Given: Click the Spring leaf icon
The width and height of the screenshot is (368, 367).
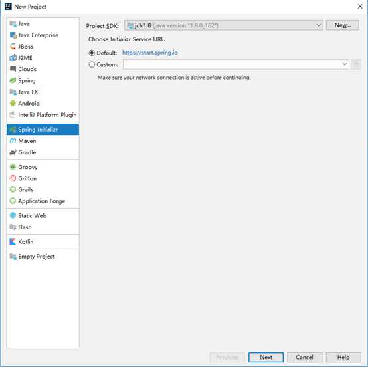Looking at the screenshot, I should tap(13, 80).
